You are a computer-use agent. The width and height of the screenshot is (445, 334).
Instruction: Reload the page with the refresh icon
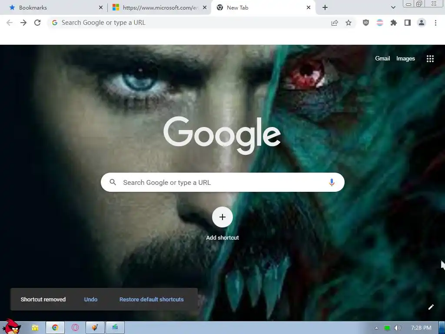(x=37, y=23)
